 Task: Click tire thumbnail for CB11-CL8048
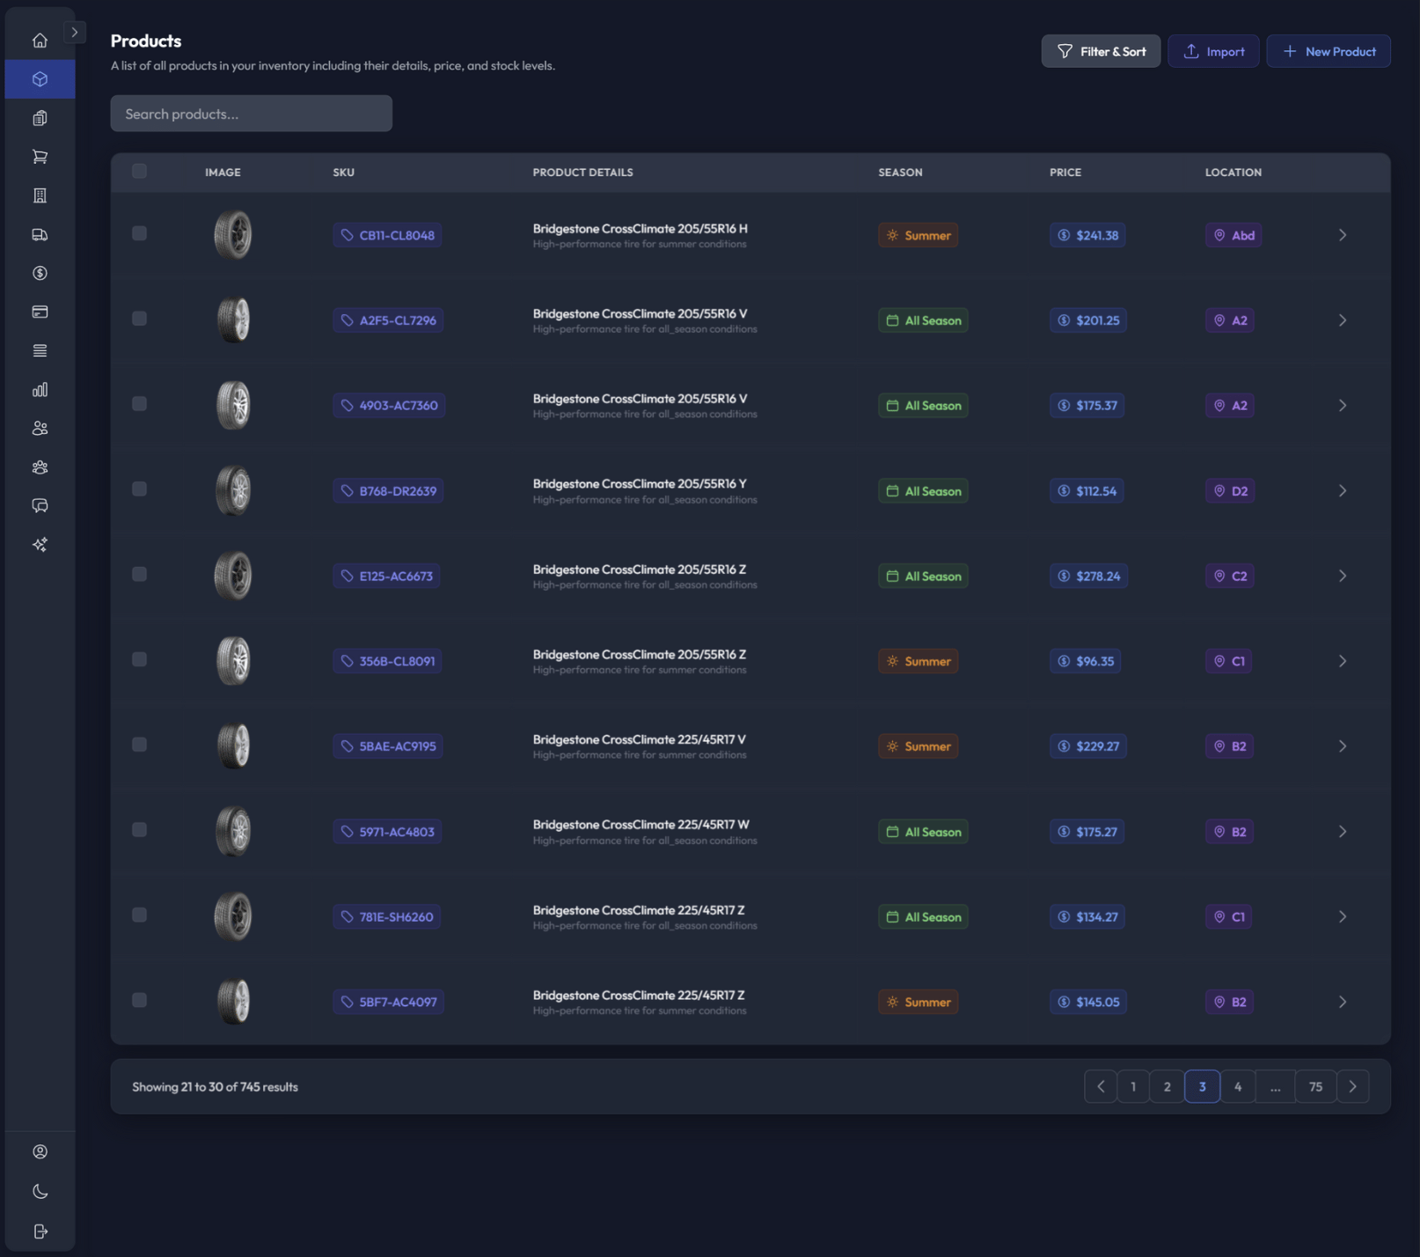[233, 235]
